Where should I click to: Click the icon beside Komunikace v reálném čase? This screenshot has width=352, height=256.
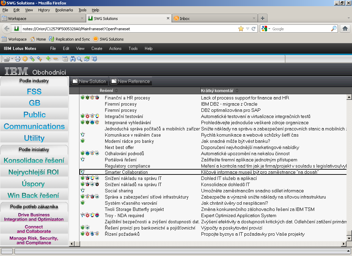point(82,135)
